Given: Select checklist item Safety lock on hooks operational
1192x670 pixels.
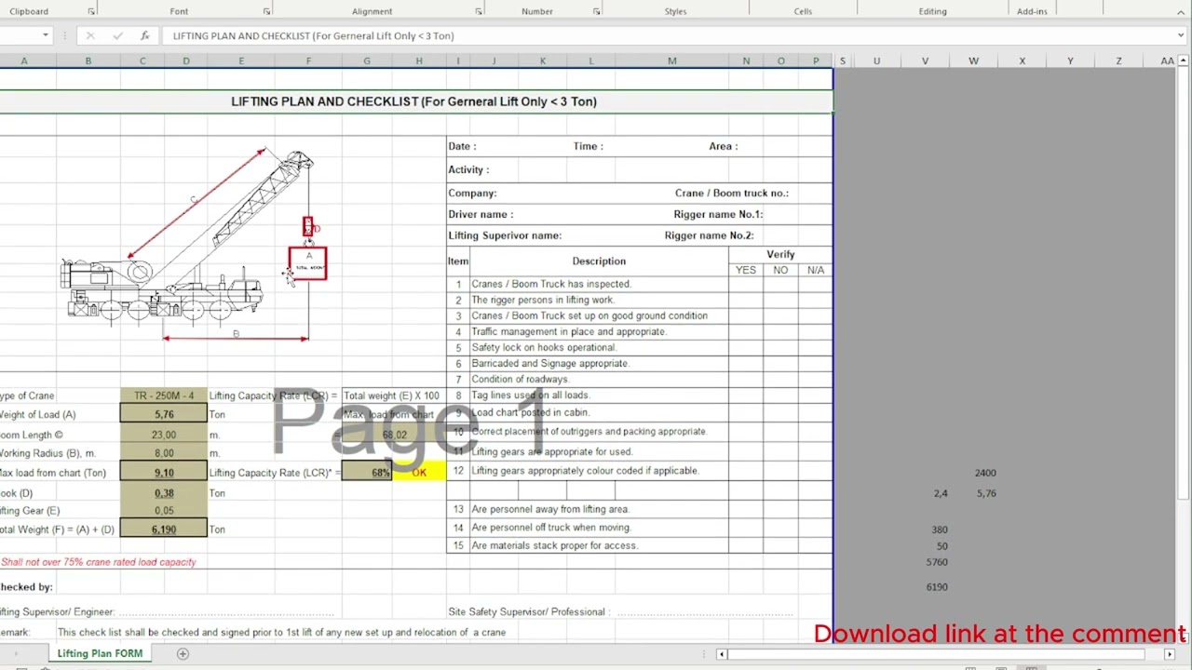Looking at the screenshot, I should tap(599, 347).
